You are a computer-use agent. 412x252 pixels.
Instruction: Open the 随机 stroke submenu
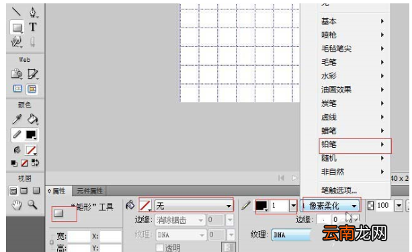(354, 158)
